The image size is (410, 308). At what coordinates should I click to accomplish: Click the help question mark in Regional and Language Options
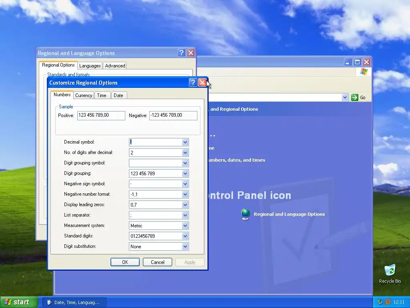pos(181,53)
